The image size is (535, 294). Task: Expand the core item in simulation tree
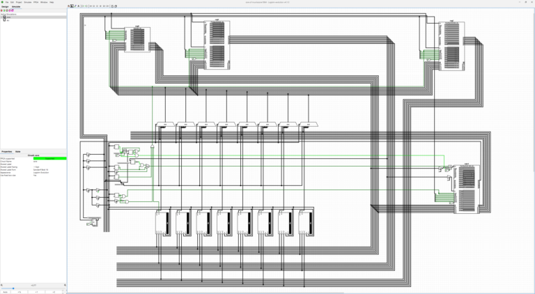pyautogui.click(x=1, y=17)
